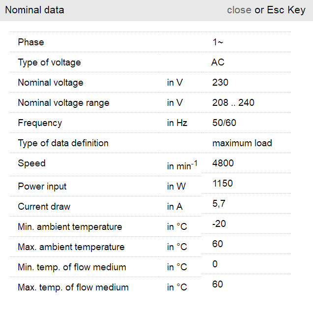Click the Max. ambient temperature label
Viewport: 313px width, 318px height.
[71, 247]
